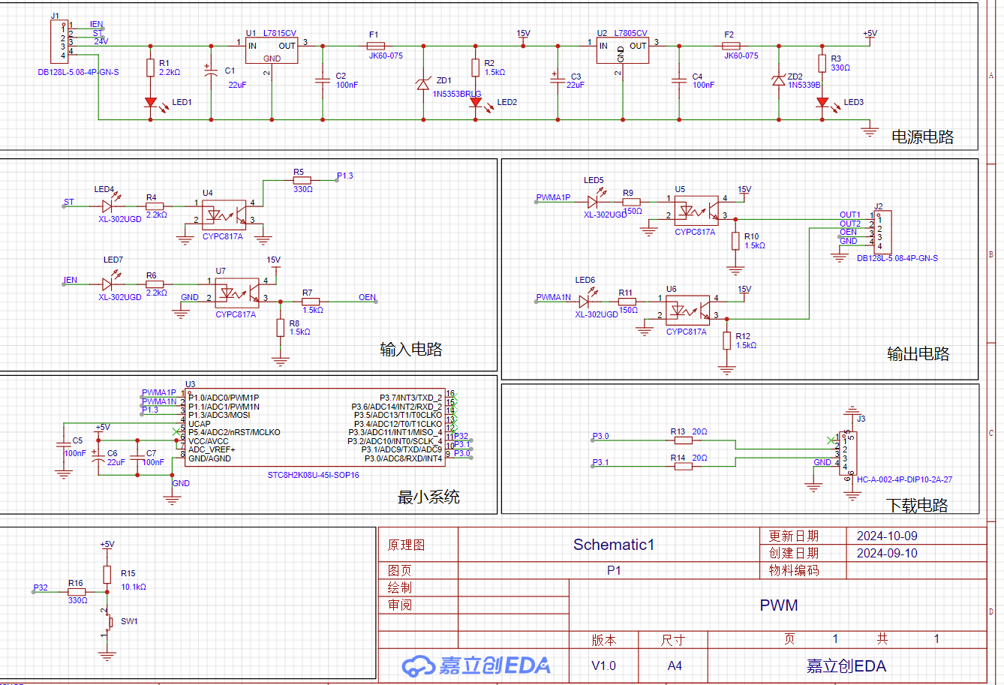Click the U2 L7805CV regulator block
The height and width of the screenshot is (685, 1004).
[x=623, y=51]
